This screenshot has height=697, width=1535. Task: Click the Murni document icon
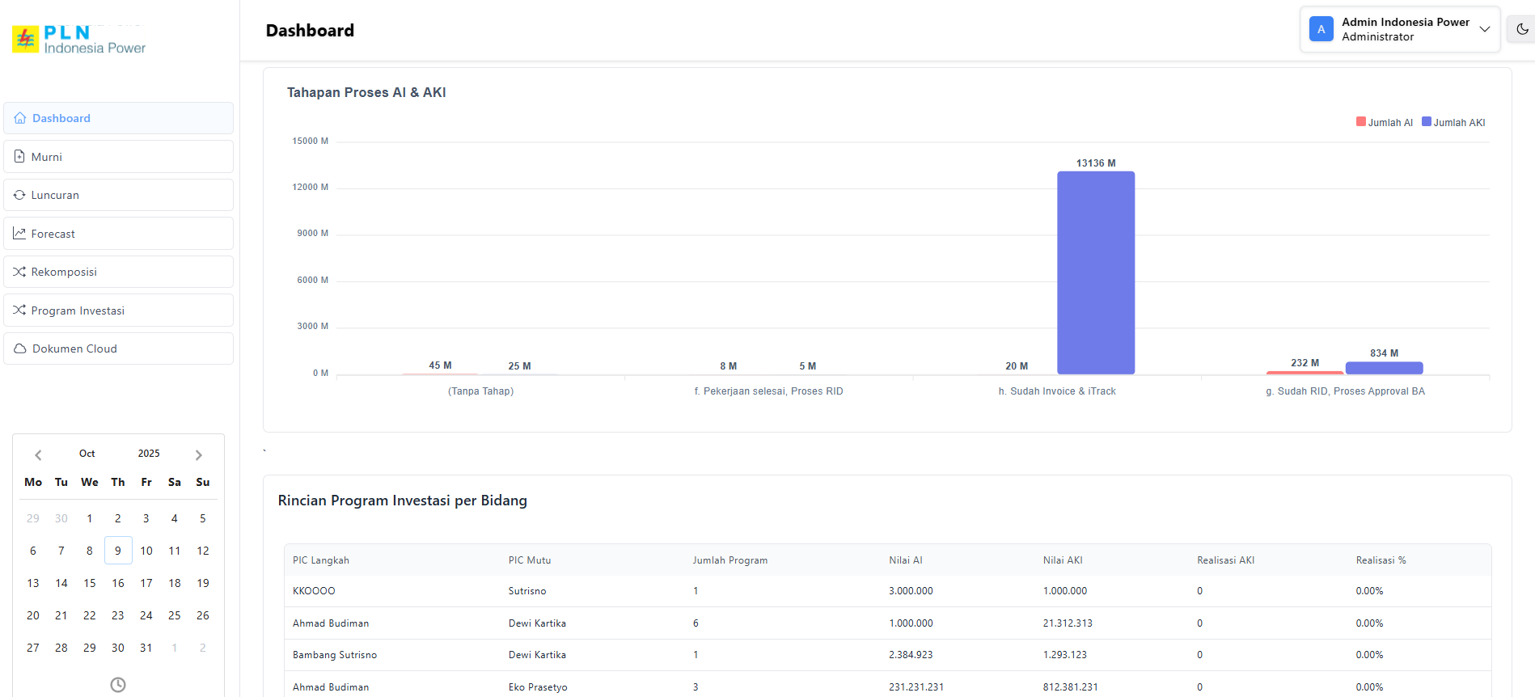19,156
